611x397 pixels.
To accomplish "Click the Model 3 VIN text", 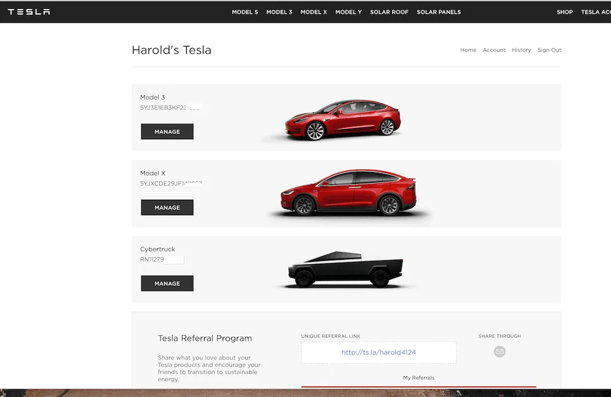I will (170, 107).
